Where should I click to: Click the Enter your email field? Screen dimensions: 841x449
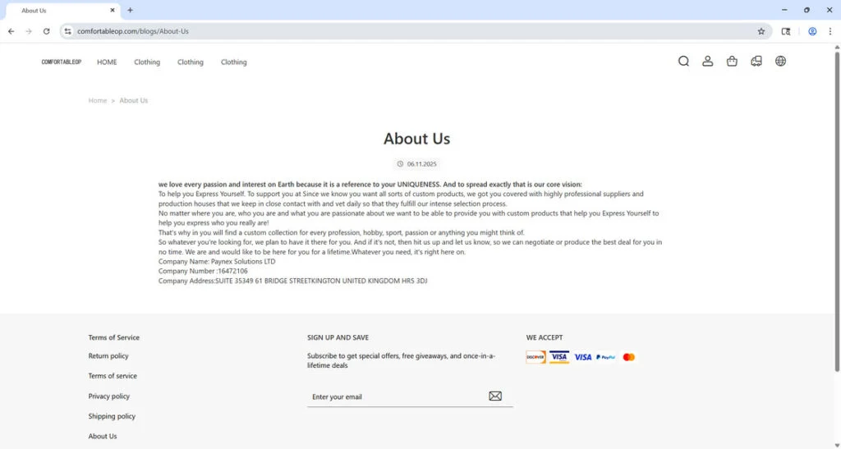pos(396,396)
